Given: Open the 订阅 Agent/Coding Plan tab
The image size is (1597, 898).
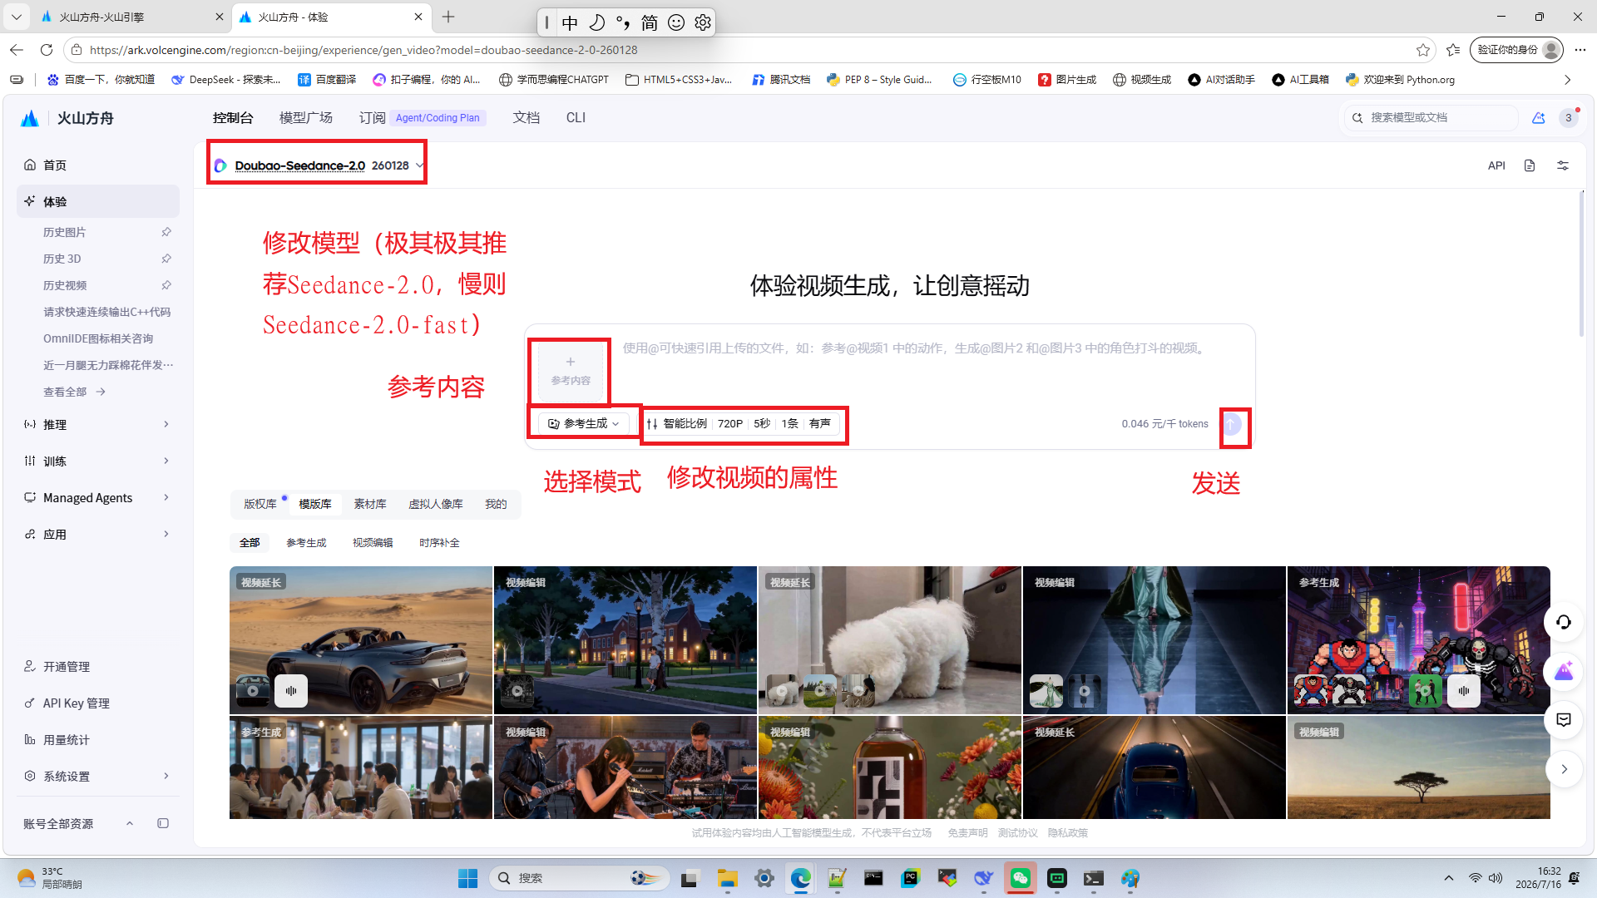Looking at the screenshot, I should pyautogui.click(x=423, y=117).
